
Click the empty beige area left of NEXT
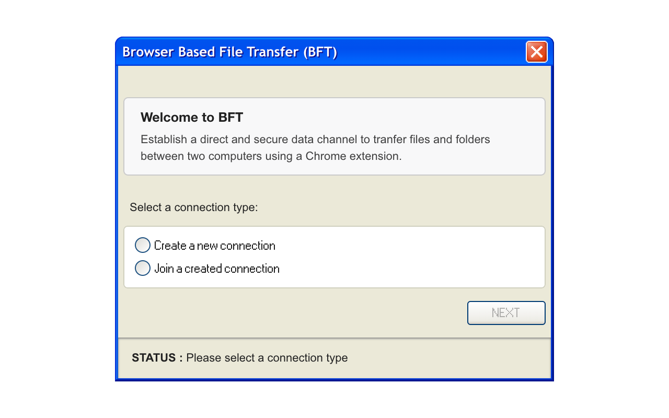(293, 313)
